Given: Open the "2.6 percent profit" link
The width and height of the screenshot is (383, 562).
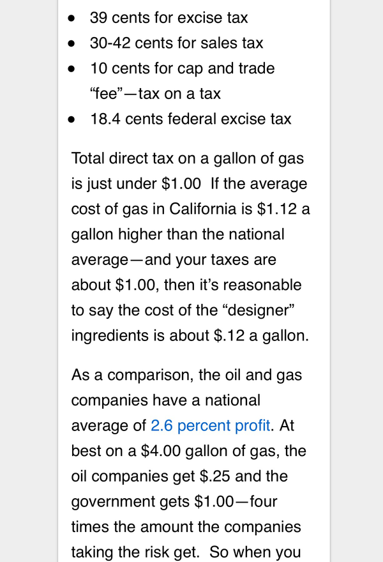Looking at the screenshot, I should [x=211, y=425].
